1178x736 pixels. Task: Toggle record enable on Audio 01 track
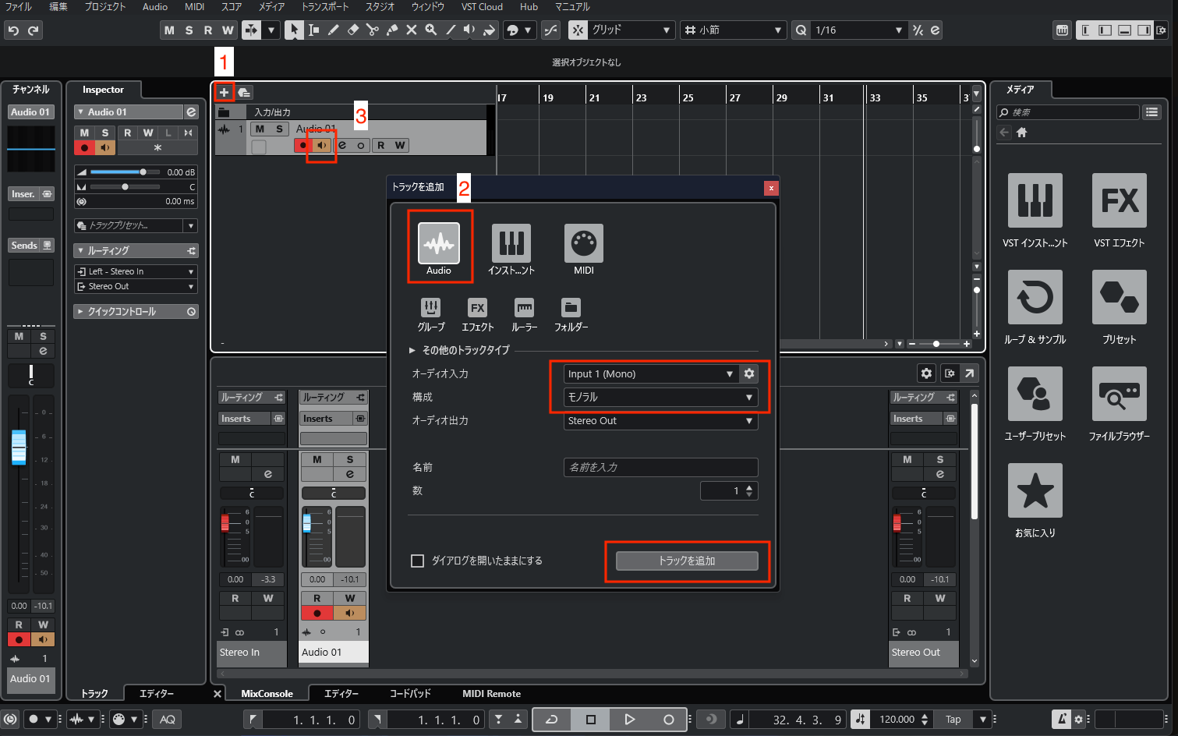pyautogui.click(x=302, y=146)
